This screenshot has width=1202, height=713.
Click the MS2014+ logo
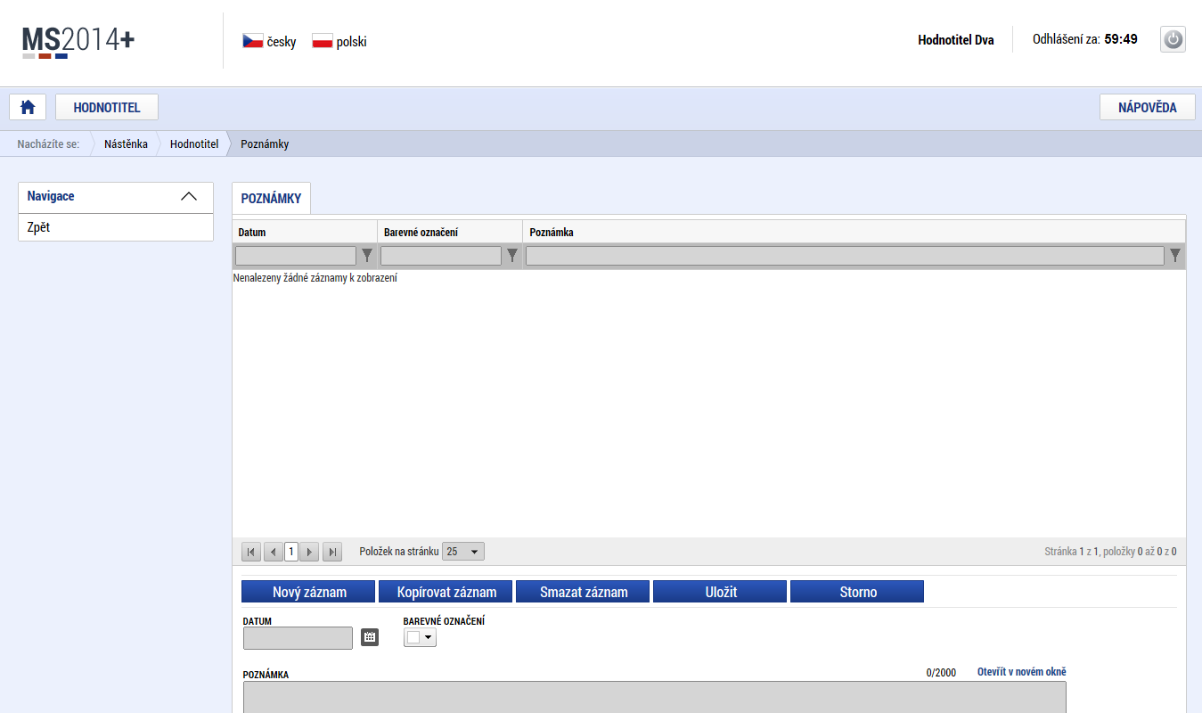[x=78, y=41]
